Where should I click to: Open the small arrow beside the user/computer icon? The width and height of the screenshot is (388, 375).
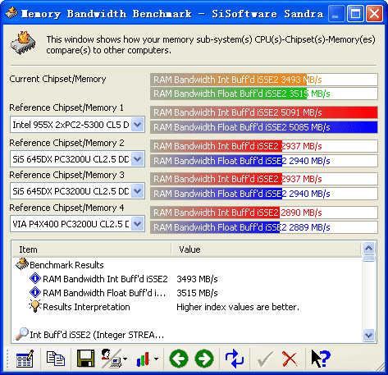tap(126, 359)
